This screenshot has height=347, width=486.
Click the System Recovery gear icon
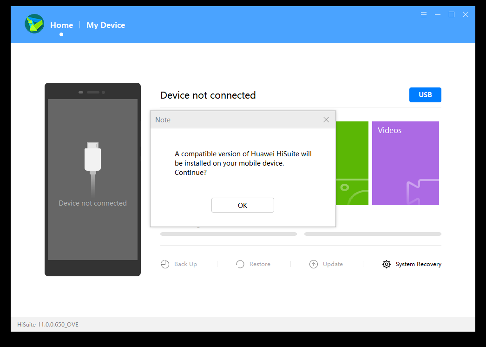387,264
